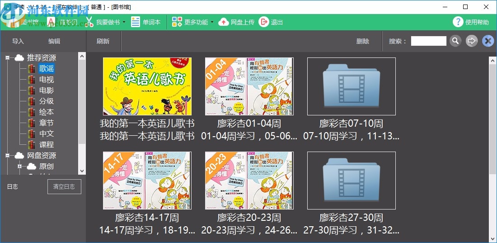The image size is (497, 243).
Task: Click the 推荐资源 cloud icon
Action: [x=19, y=58]
